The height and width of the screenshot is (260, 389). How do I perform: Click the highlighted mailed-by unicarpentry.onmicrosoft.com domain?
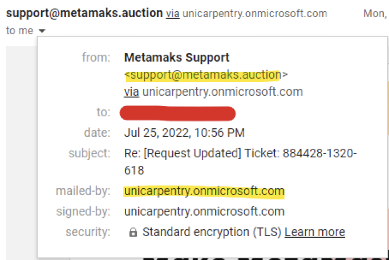pyautogui.click(x=204, y=191)
